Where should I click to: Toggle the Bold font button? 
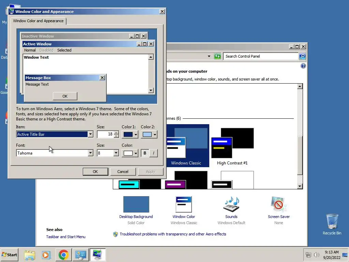tap(145, 153)
